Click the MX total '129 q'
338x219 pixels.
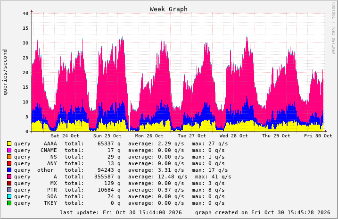(112, 183)
